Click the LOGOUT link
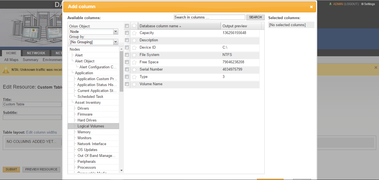The image size is (379, 180). point(351,4)
